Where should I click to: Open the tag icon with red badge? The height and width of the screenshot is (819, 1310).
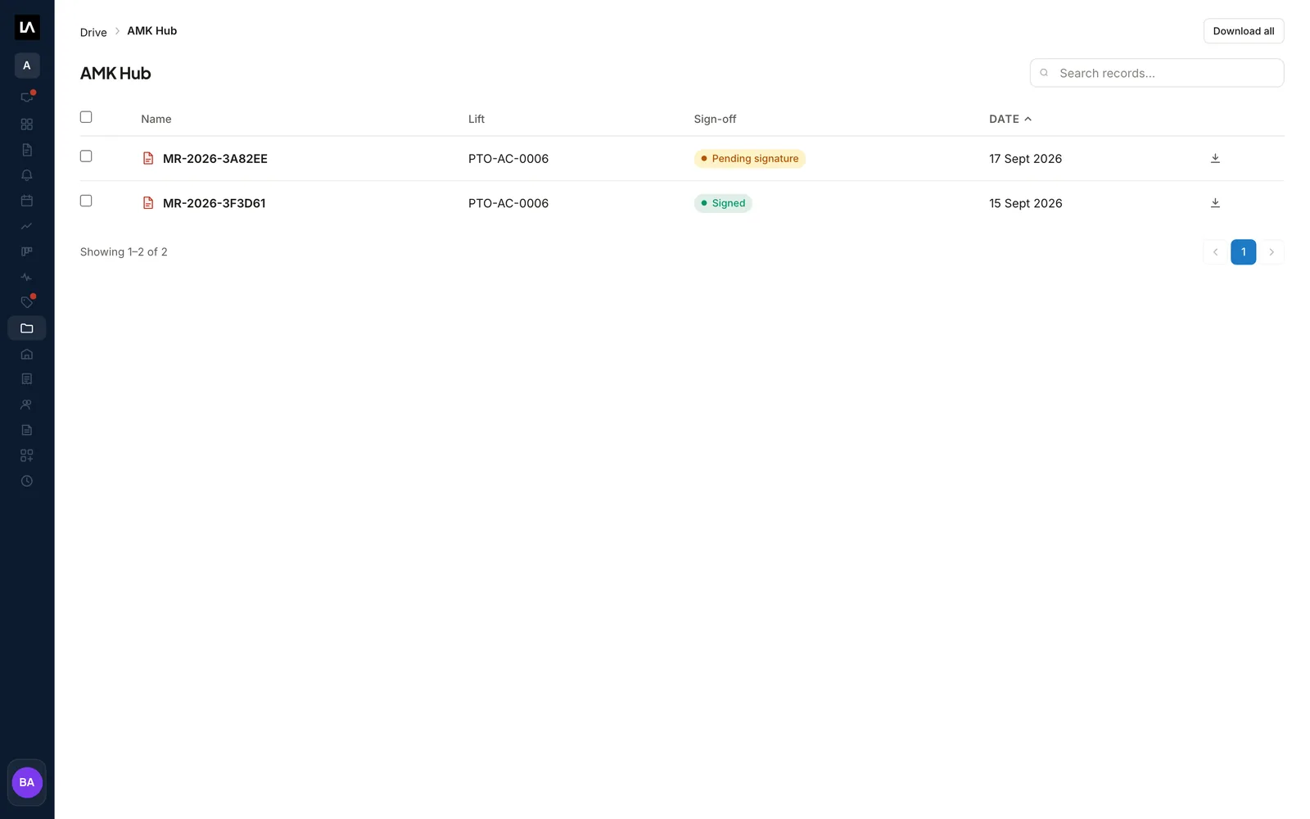27,302
